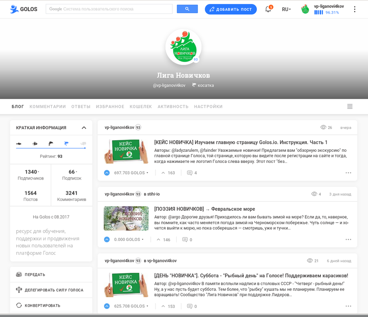Open Кейс Новичка thumbnail of first post

(x=126, y=151)
